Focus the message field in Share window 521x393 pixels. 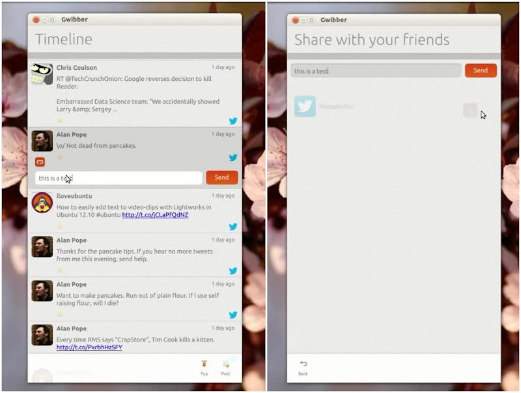pyautogui.click(x=376, y=71)
